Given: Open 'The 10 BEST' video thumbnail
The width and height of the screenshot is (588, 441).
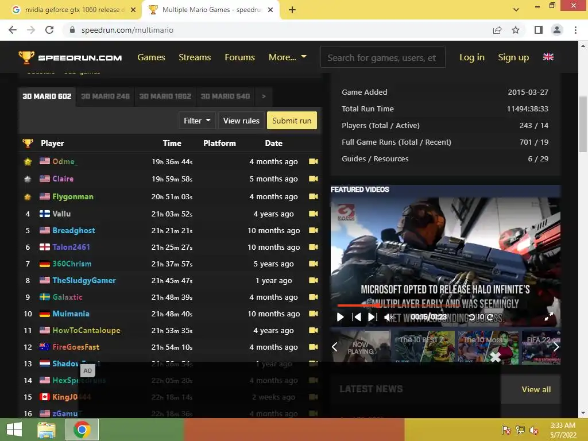Looking at the screenshot, I should point(424,347).
